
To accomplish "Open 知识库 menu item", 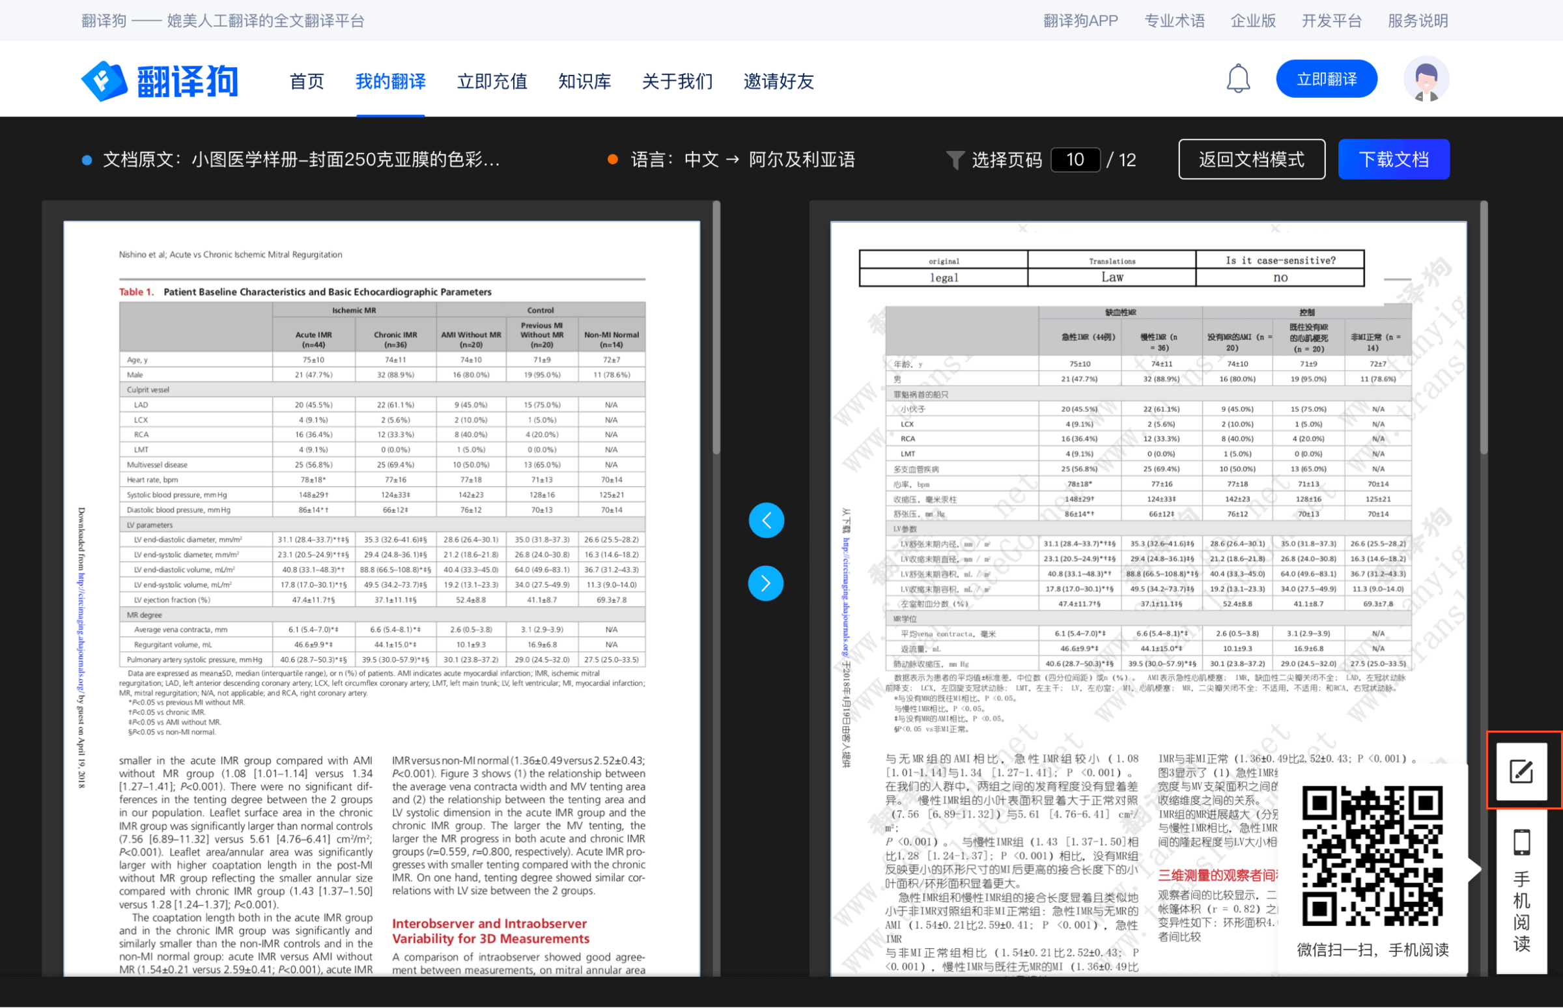I will coord(584,81).
